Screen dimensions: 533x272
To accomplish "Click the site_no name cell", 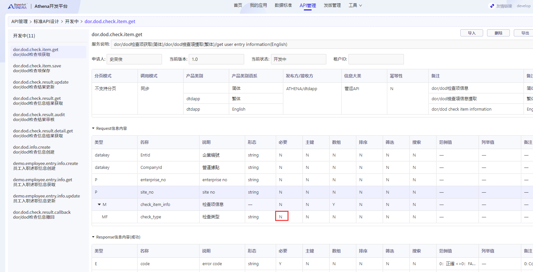I will tap(168, 192).
